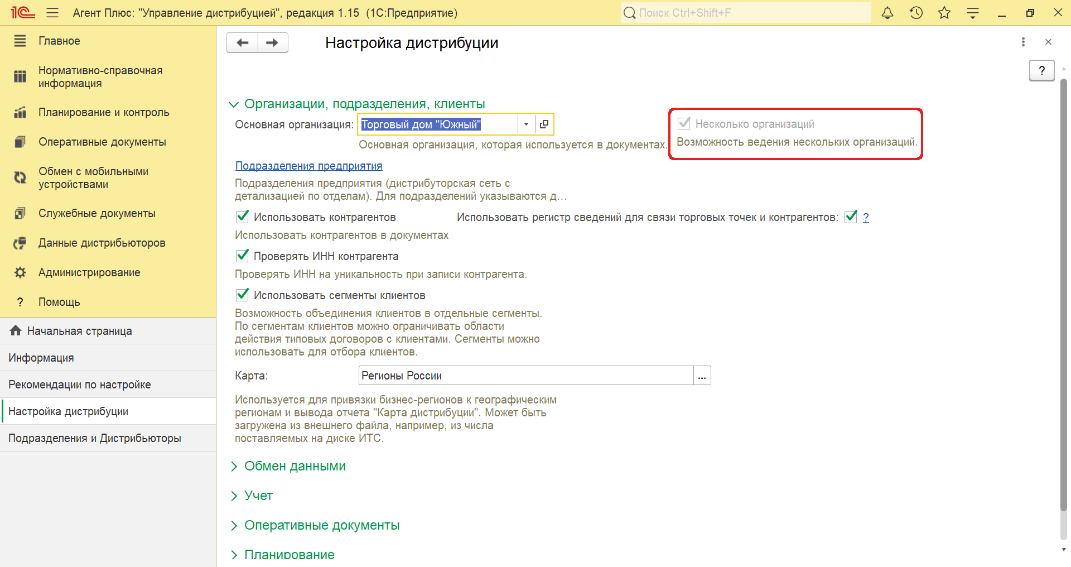Toggle Несколько организаций checkbox
The height and width of the screenshot is (567, 1071).
click(684, 123)
